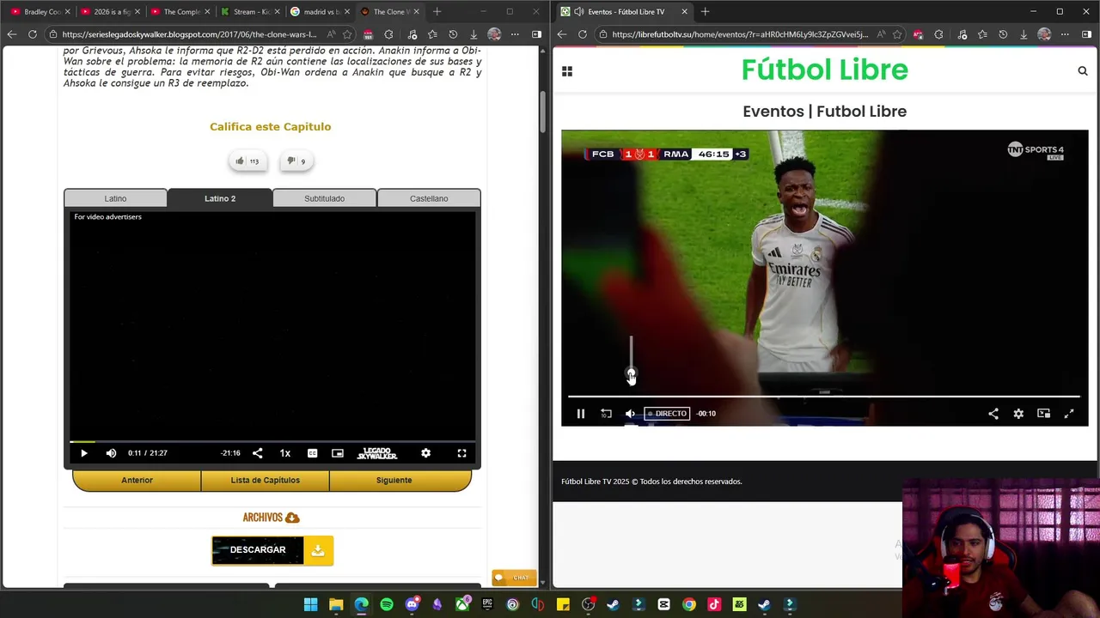Switch to the Subtitulado tab
1100x618 pixels.
coord(324,198)
